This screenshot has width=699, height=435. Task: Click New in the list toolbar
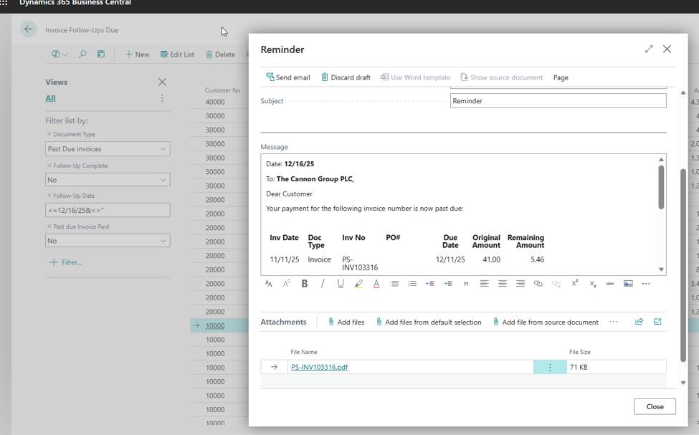point(137,54)
